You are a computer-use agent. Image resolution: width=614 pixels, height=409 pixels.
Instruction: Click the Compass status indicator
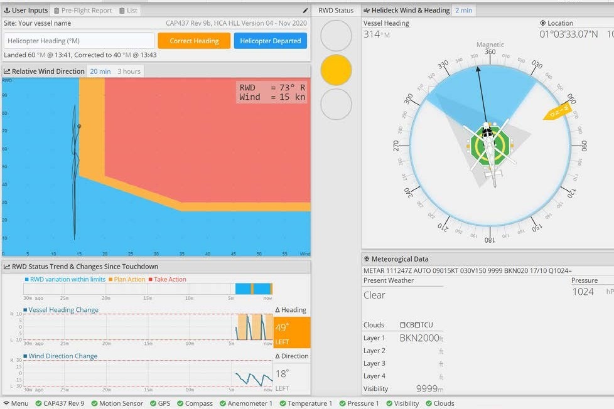[x=194, y=403]
